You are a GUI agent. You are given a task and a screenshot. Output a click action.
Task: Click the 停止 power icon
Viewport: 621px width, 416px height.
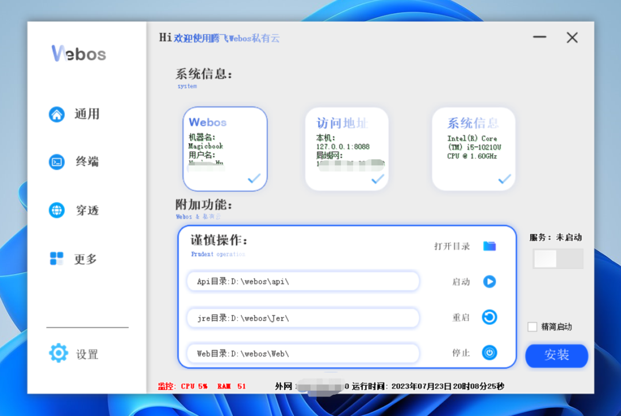(489, 352)
